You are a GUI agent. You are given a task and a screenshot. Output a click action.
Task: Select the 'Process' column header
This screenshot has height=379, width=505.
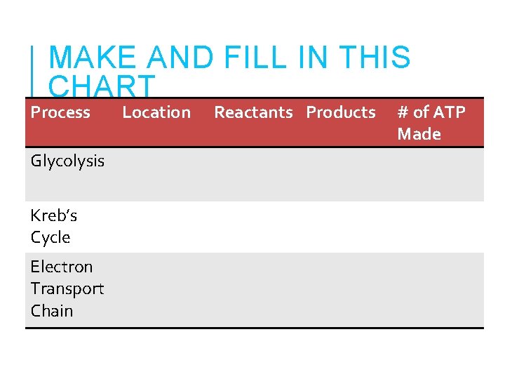[60, 112]
